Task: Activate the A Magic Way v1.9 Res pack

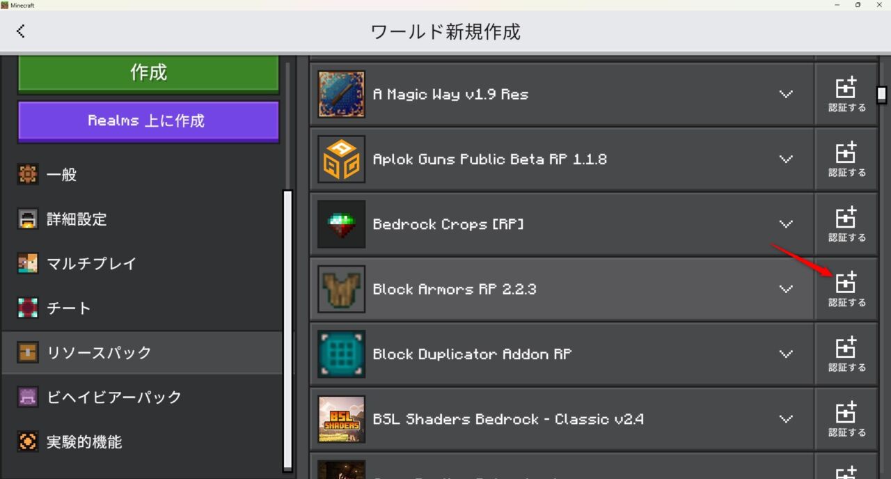Action: coord(846,94)
